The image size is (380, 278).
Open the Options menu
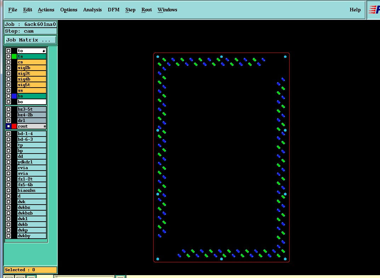(69, 10)
